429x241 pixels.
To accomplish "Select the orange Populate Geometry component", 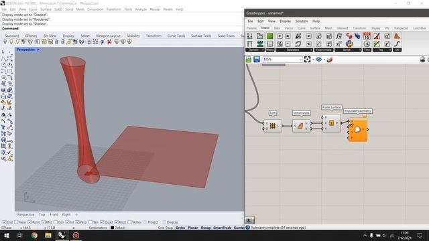I will (x=357, y=130).
